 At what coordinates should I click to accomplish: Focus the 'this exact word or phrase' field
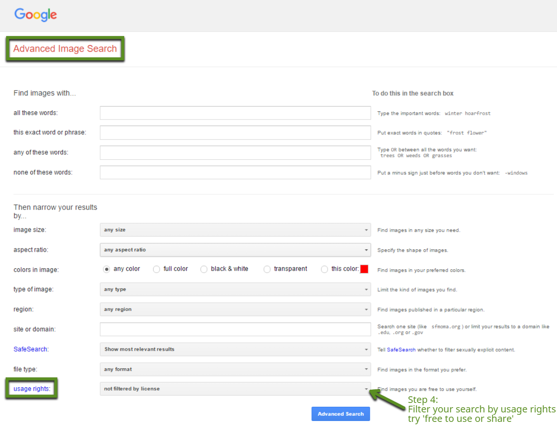235,132
